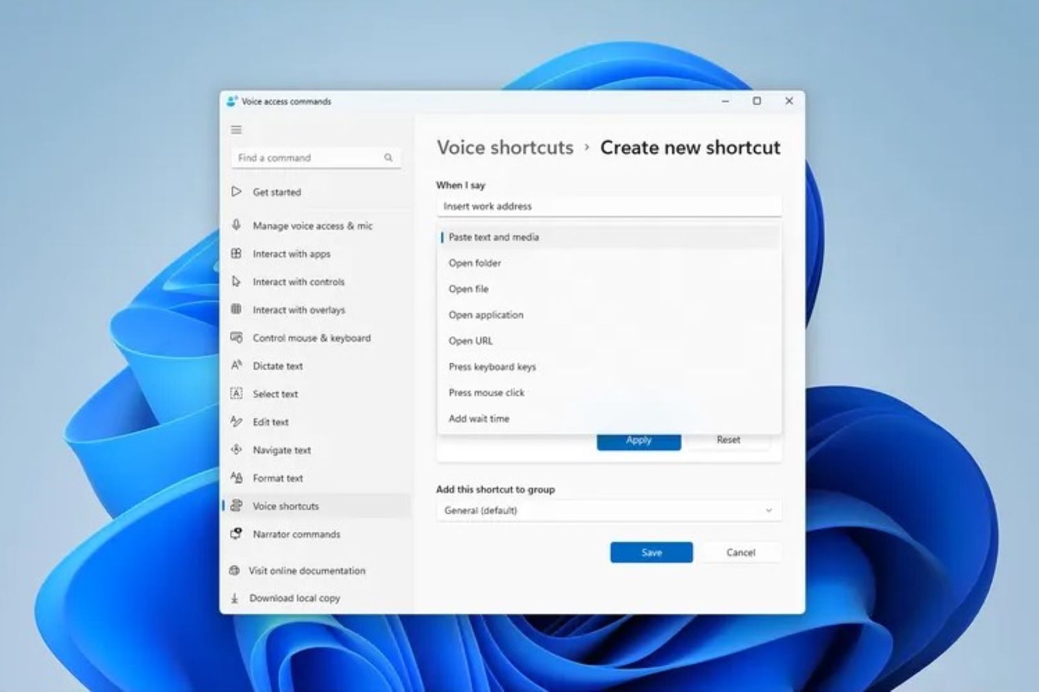Open the Get started page

(316, 192)
